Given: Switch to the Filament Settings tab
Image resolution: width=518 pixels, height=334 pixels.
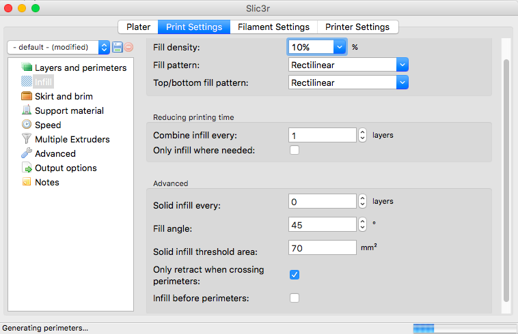Looking at the screenshot, I should [273, 27].
